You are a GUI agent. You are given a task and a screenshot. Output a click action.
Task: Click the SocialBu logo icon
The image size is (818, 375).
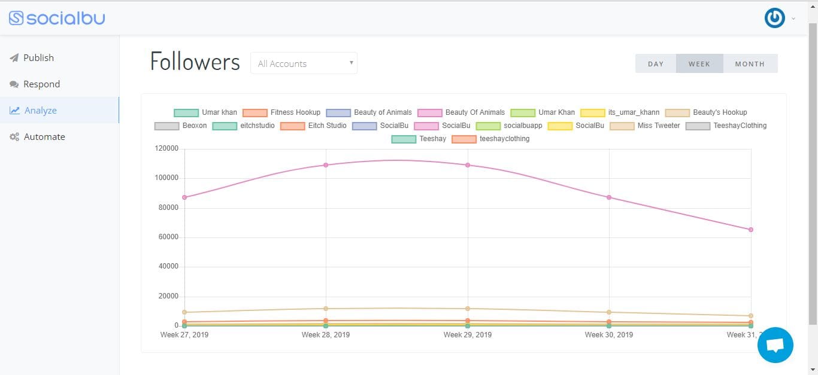16,18
